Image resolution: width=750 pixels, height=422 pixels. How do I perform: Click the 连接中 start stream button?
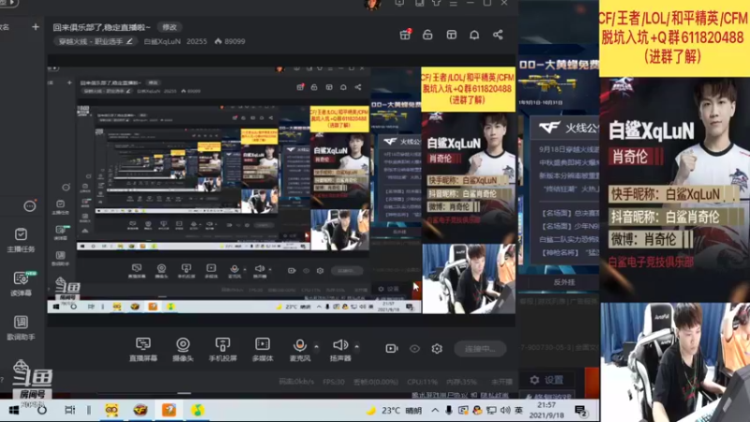tap(480, 348)
